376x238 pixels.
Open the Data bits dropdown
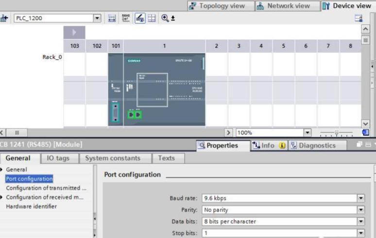[x=361, y=221]
